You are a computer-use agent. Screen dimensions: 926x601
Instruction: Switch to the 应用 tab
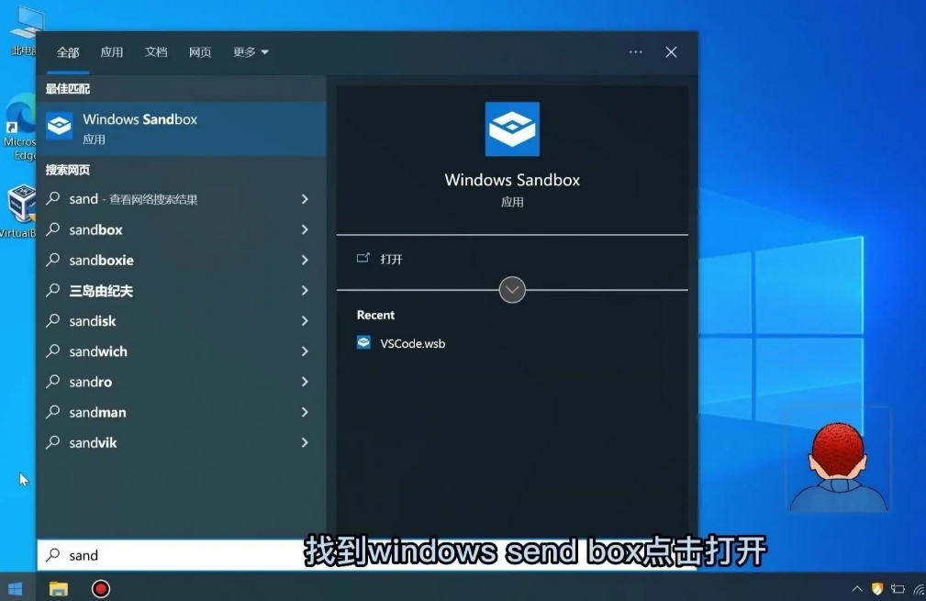tap(112, 52)
